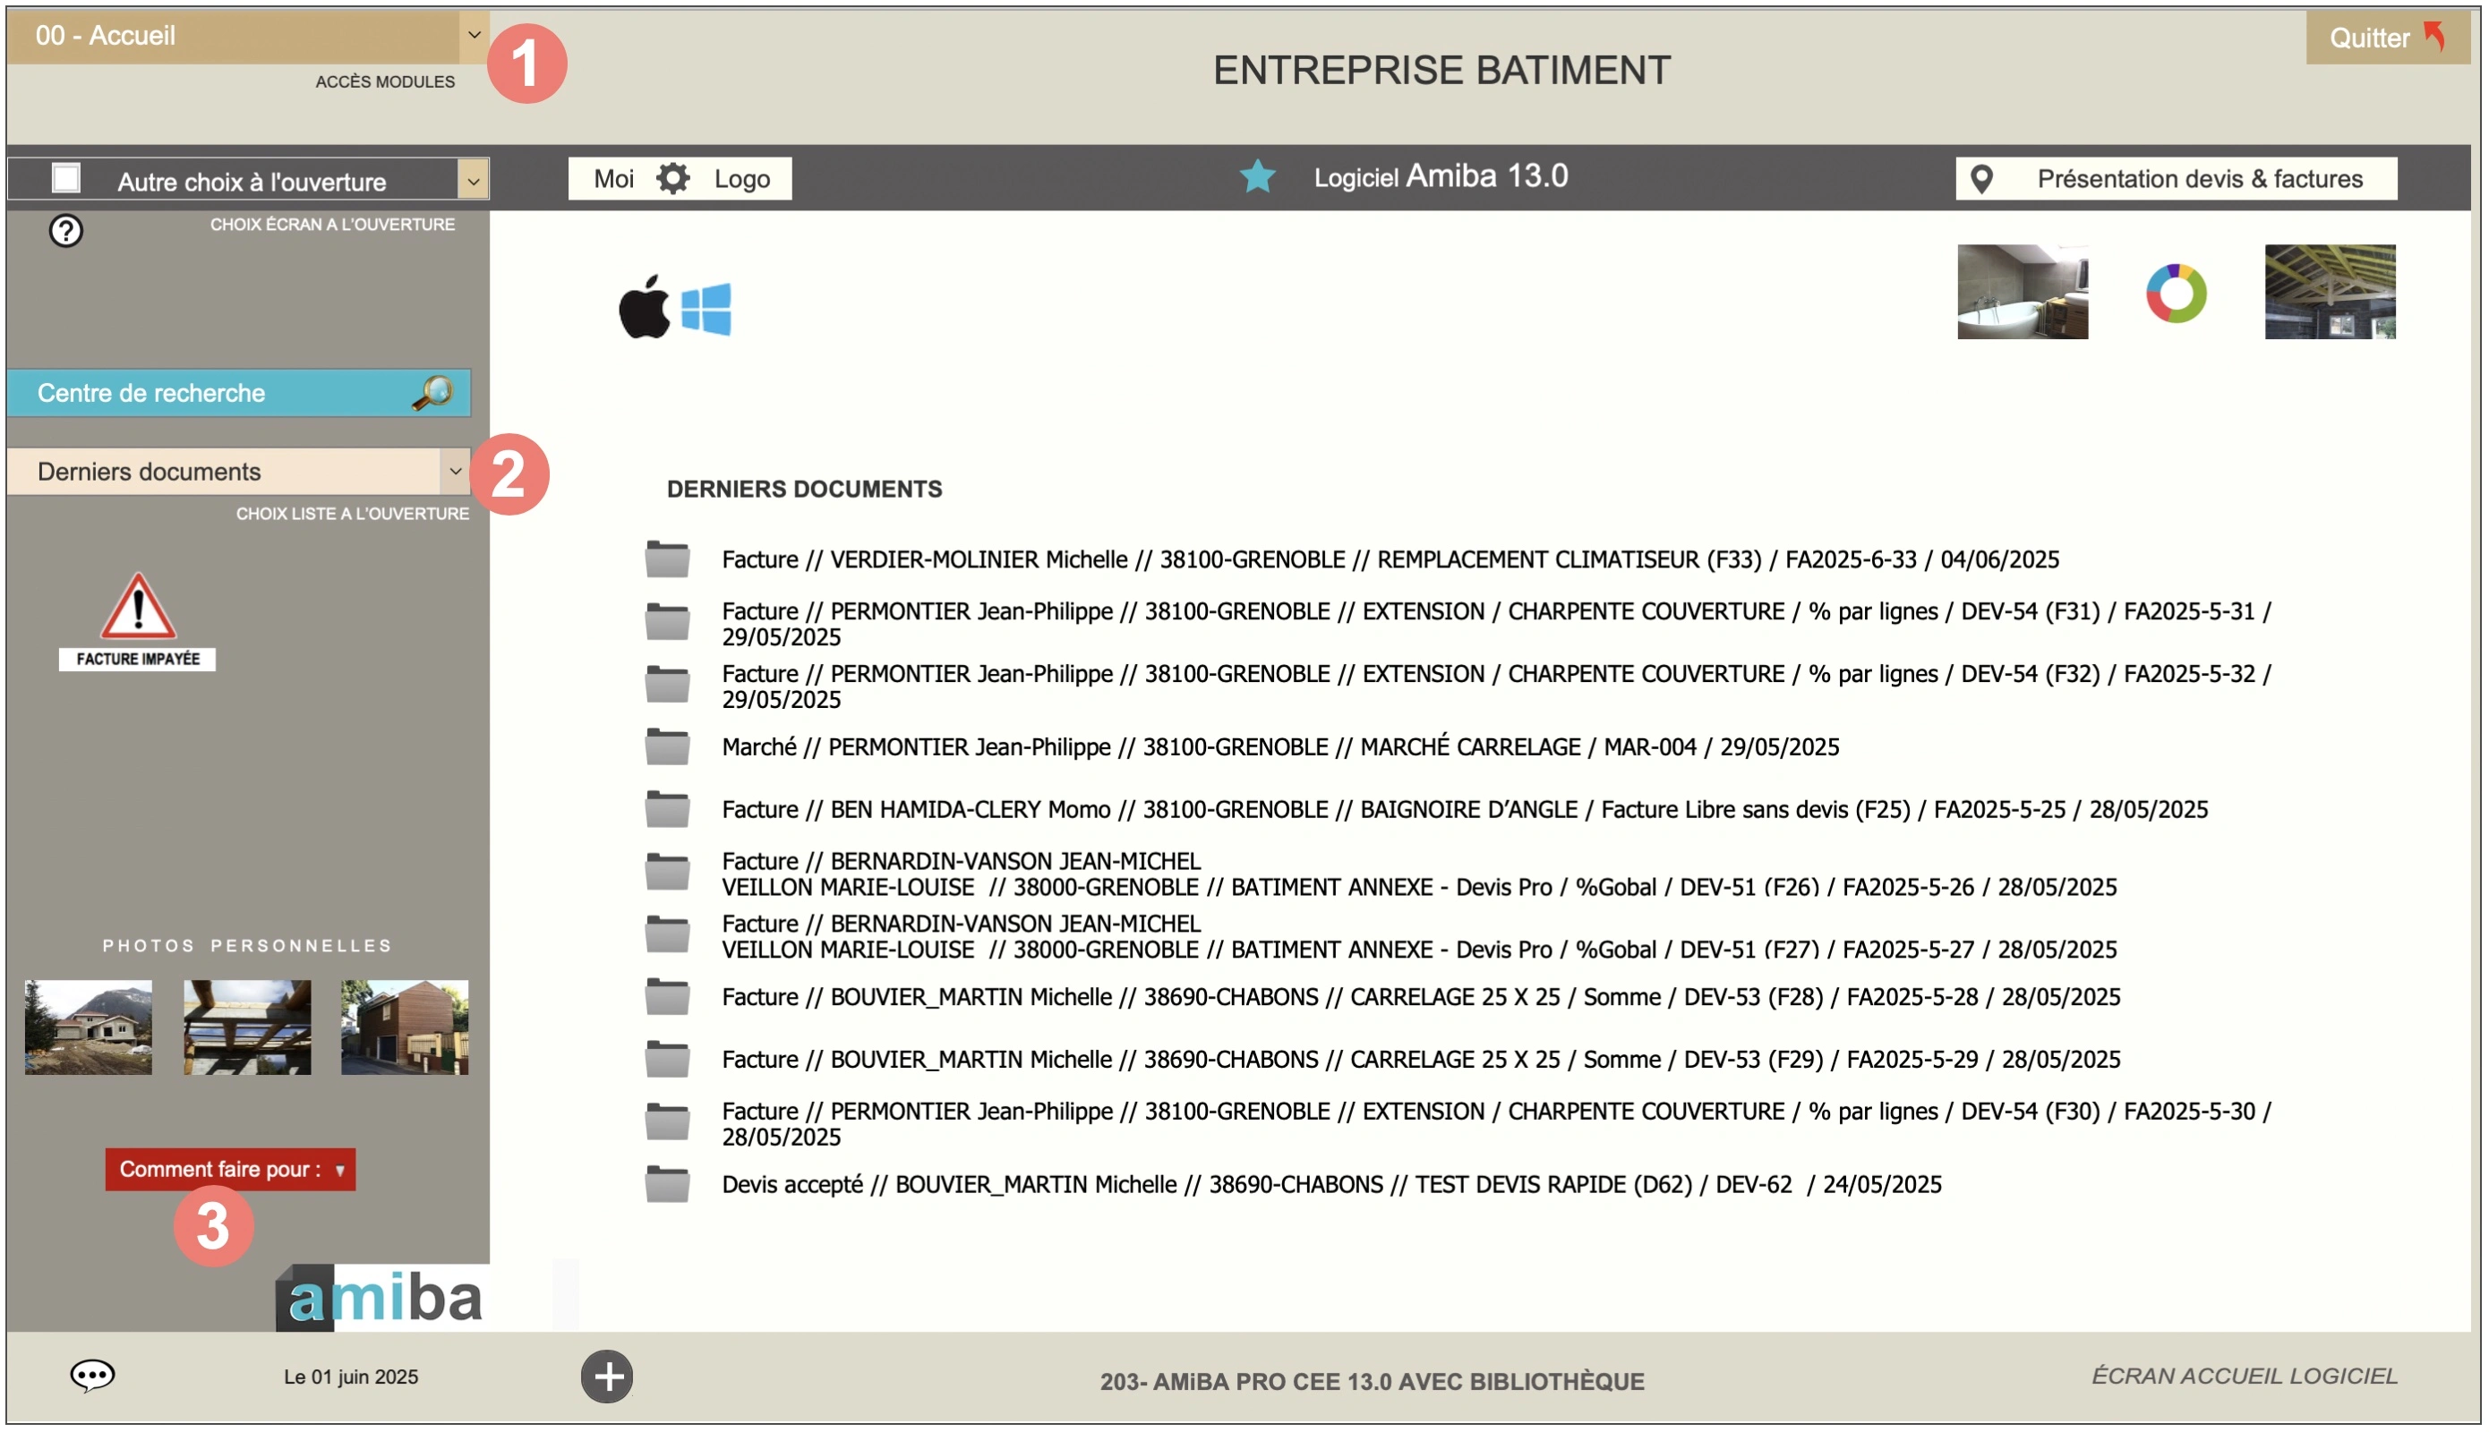
Task: Open settings with the gear icon
Action: pyautogui.click(x=673, y=179)
